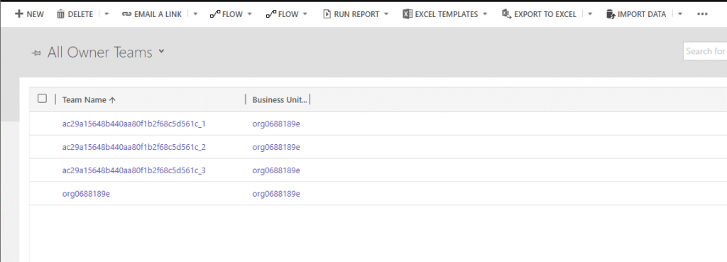
Task: Click the RUN REPORT document icon
Action: [327, 14]
